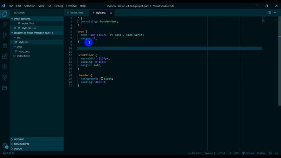Click the '.header {' selector line
The width and height of the screenshot is (281, 158).
85,75
